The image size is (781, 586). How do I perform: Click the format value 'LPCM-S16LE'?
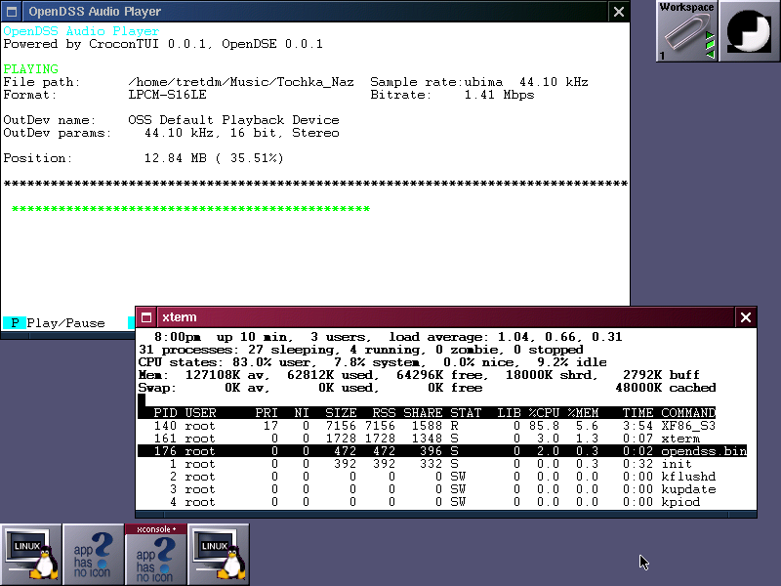coord(167,95)
